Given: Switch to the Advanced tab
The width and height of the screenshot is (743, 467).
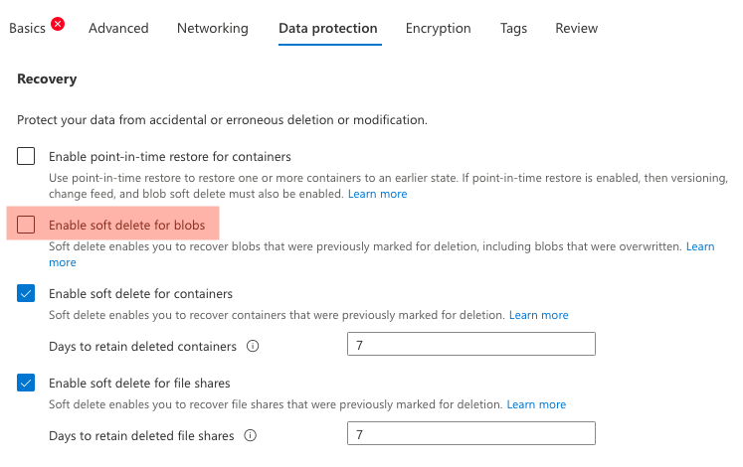Looking at the screenshot, I should pos(118,29).
